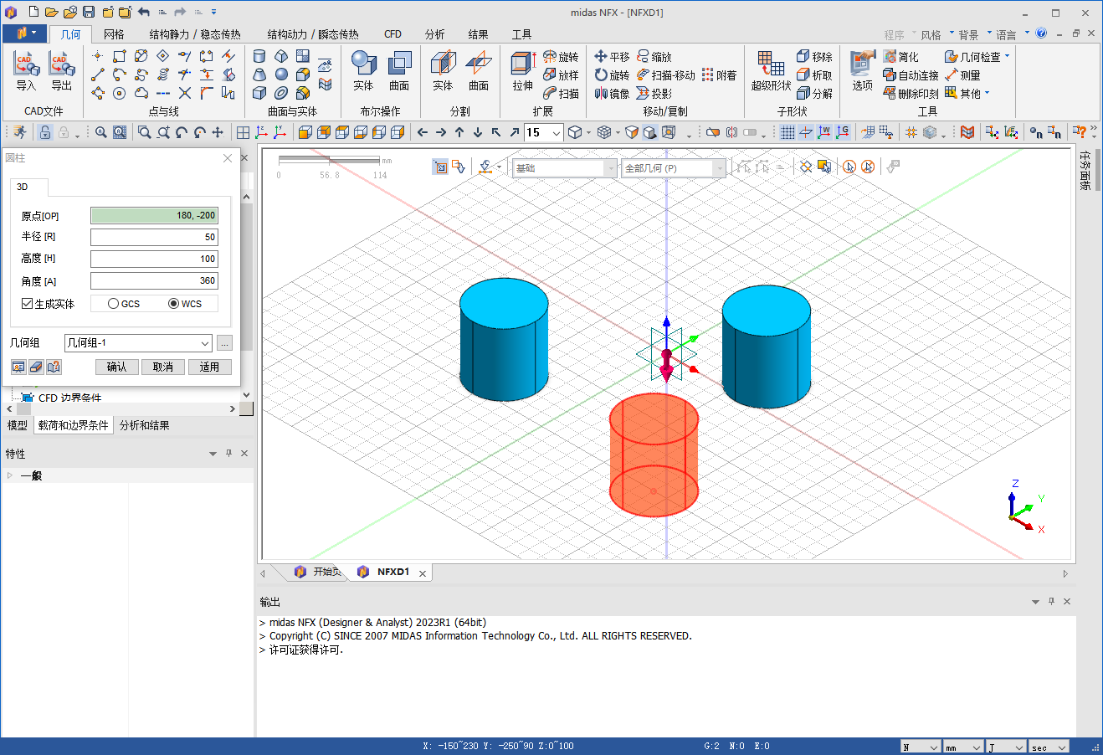Click the 适用 button

pos(209,367)
